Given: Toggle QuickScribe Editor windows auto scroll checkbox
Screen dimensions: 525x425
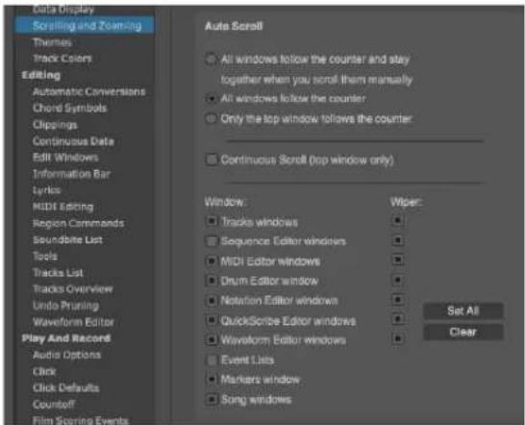Looking at the screenshot, I should pyautogui.click(x=212, y=320).
